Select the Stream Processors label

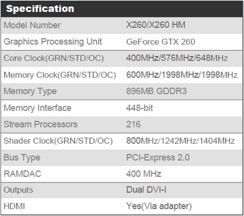click(x=40, y=124)
